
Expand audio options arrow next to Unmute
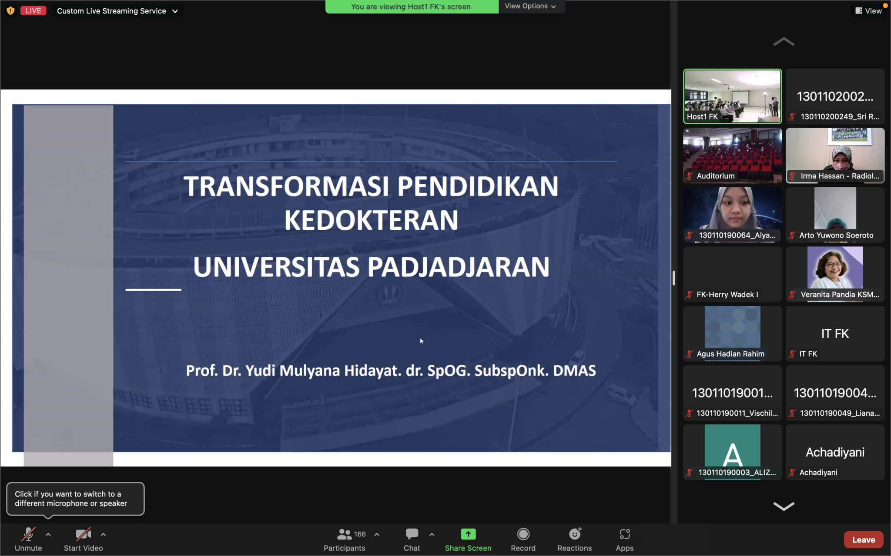tap(48, 535)
